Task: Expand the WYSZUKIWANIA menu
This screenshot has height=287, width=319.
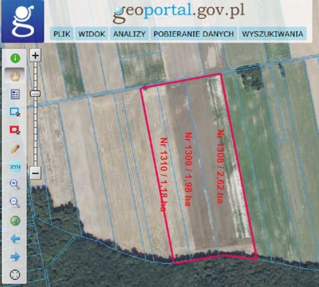Action: click(x=272, y=33)
